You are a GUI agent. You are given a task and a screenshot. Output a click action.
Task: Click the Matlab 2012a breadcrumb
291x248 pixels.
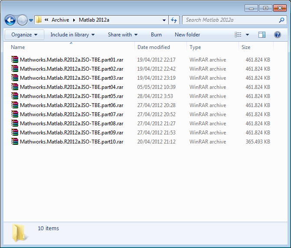[94, 20]
